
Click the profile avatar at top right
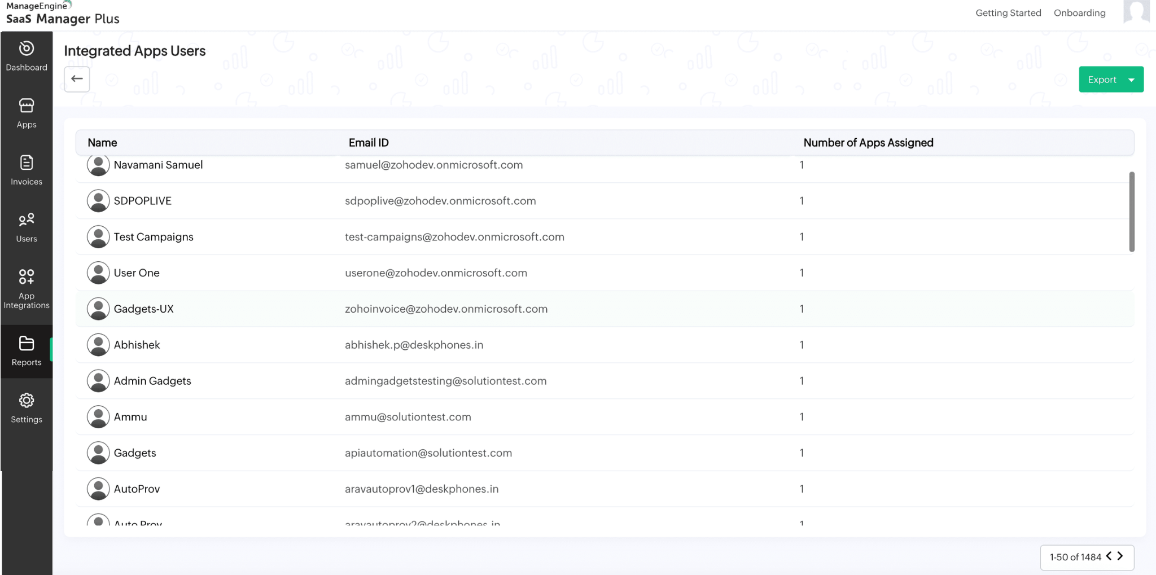[1136, 12]
